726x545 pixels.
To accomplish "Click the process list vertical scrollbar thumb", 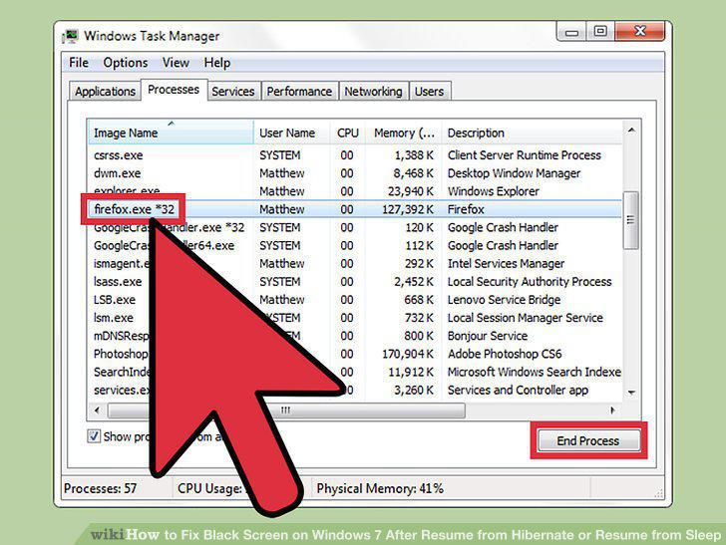I will (630, 220).
